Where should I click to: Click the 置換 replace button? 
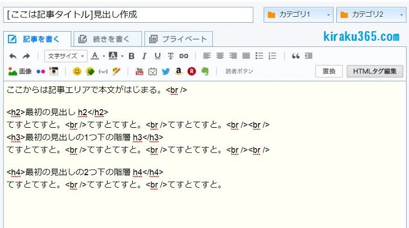(x=329, y=71)
